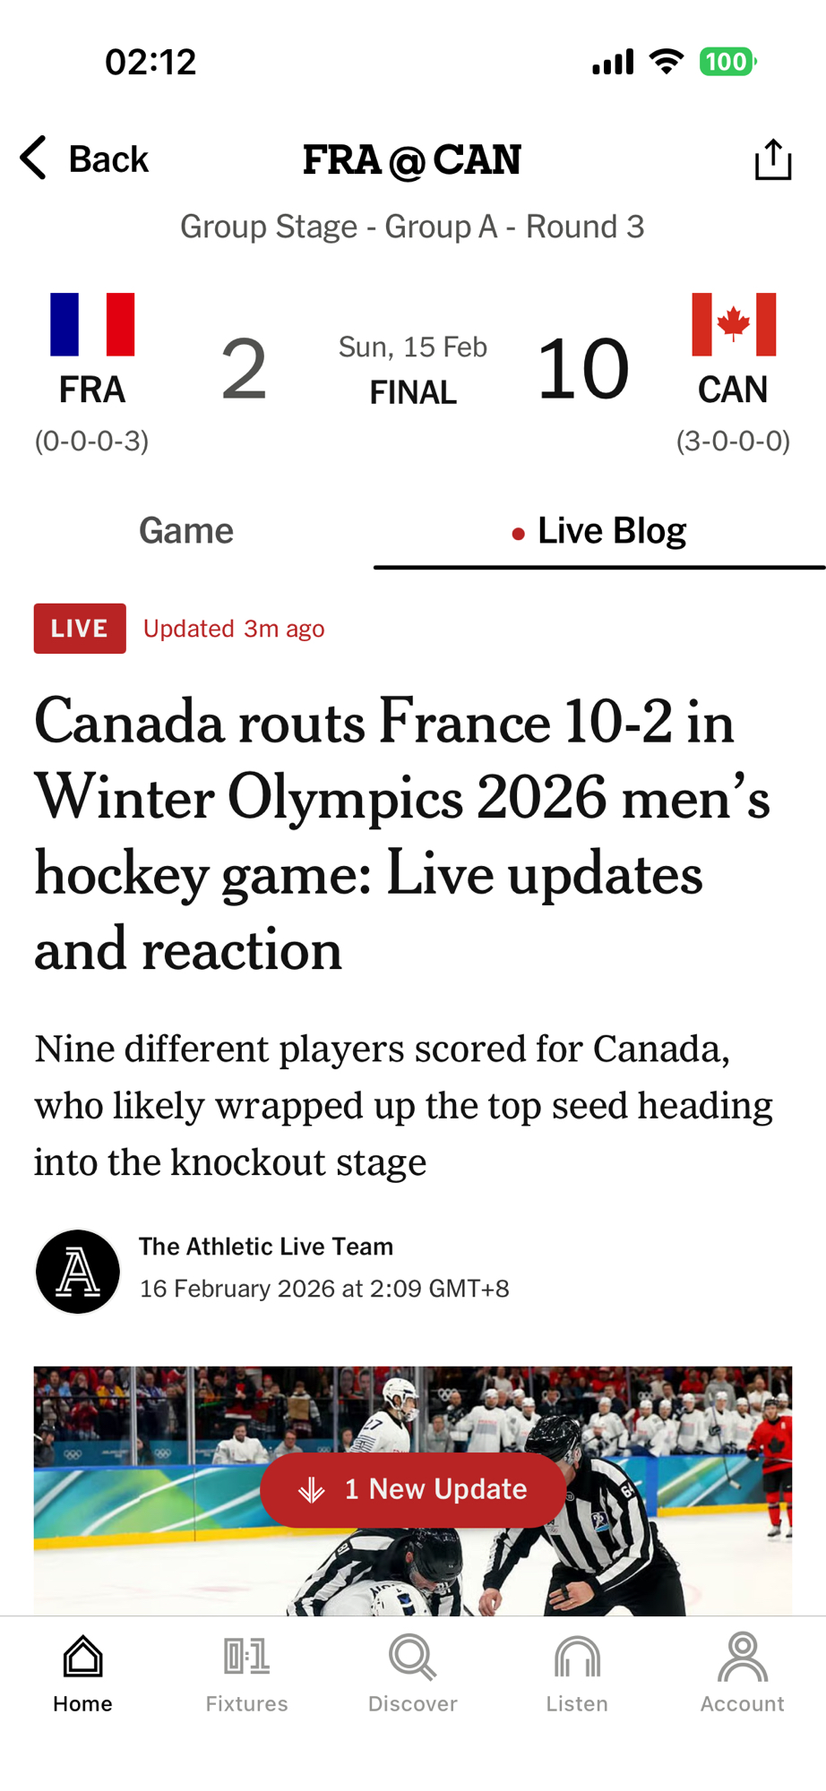
Task: Switch to the Game tab
Action: click(186, 531)
